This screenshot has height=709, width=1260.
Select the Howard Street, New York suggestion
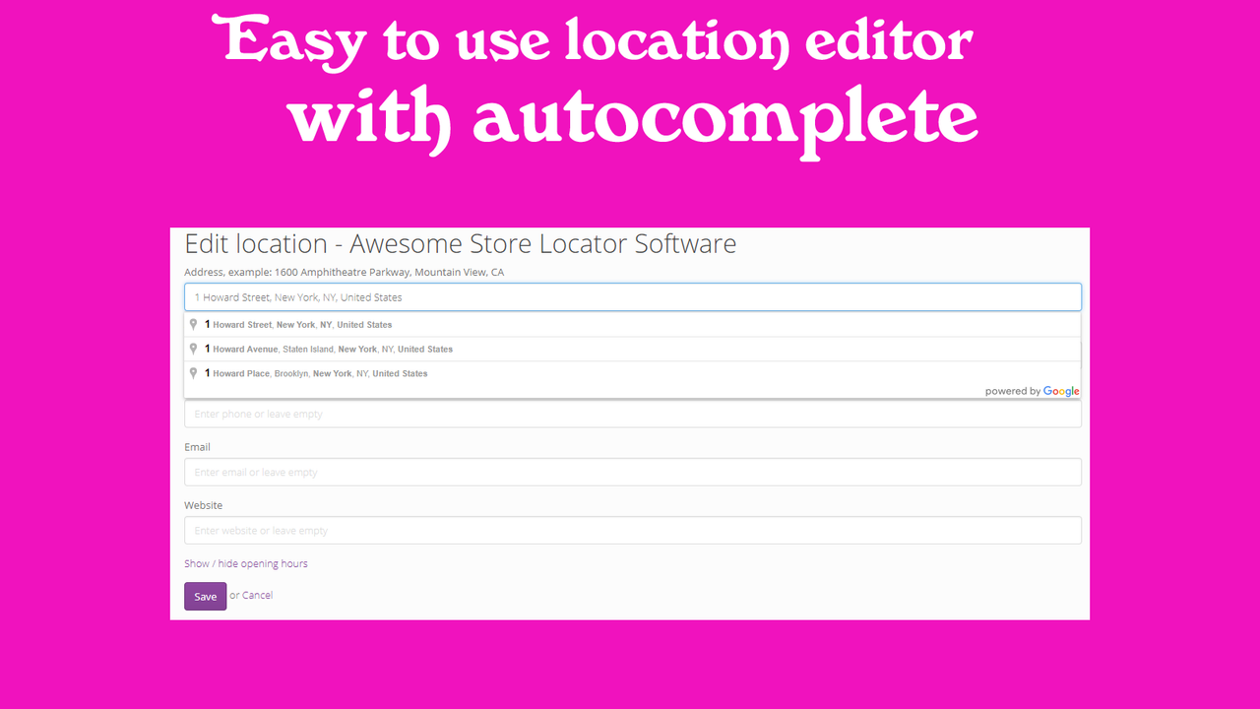pos(297,324)
